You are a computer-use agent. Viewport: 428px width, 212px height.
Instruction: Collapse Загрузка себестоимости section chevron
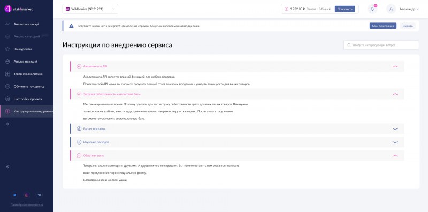tap(395, 94)
